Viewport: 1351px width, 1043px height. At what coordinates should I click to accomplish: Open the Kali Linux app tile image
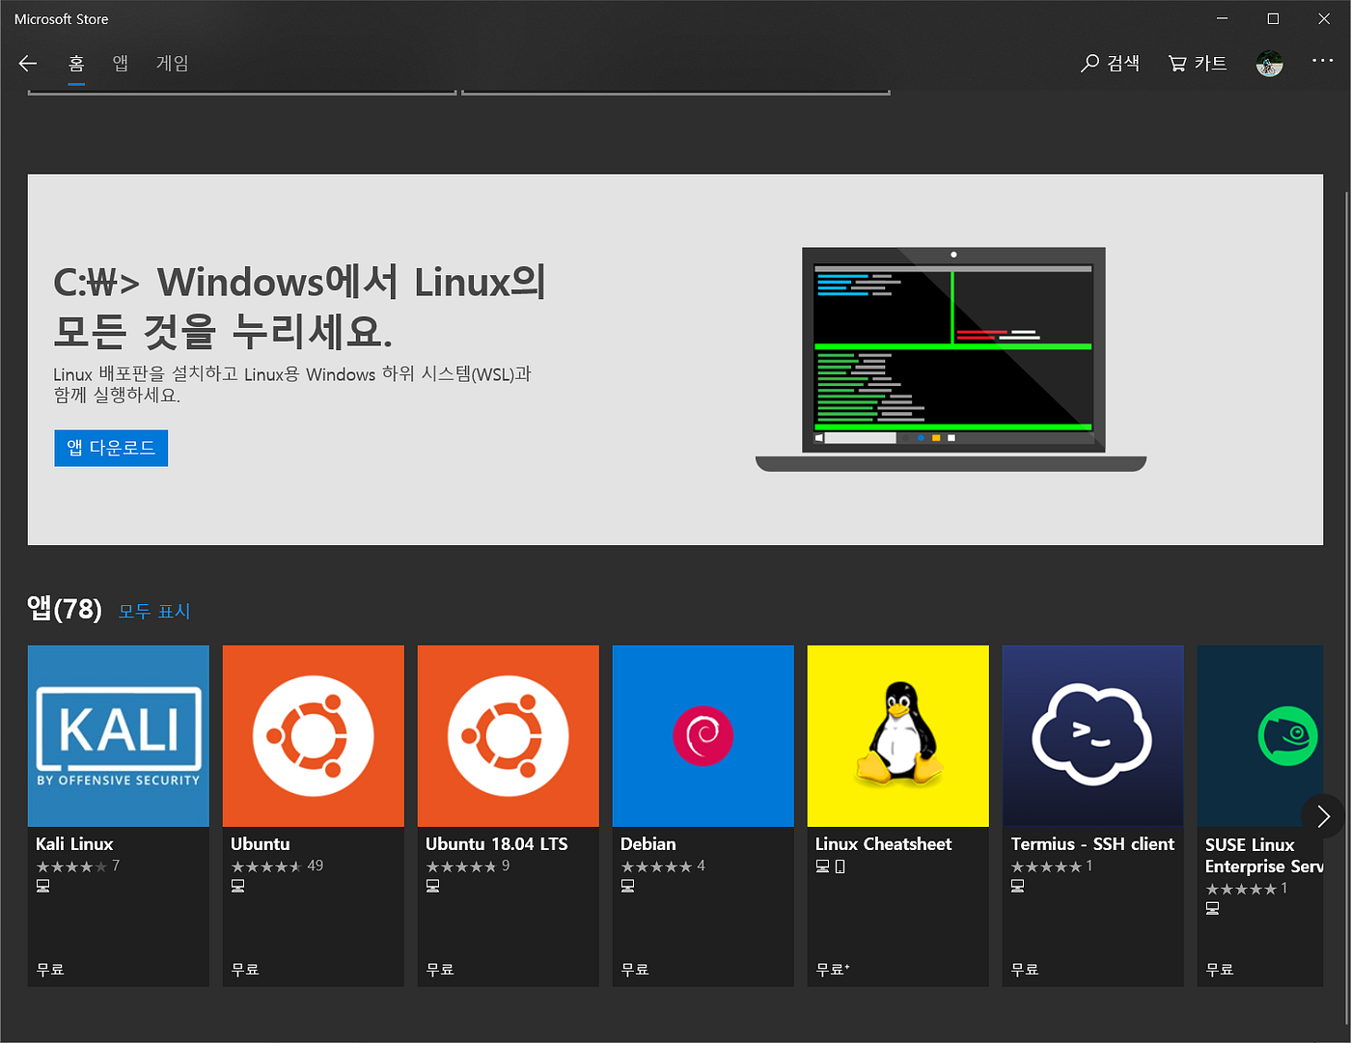[119, 736]
